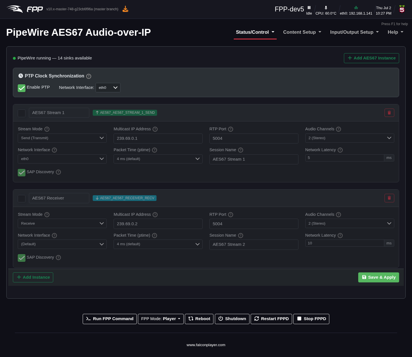Toggle the Enable PTP checkbox
This screenshot has height=357, width=412.
coord(21,88)
